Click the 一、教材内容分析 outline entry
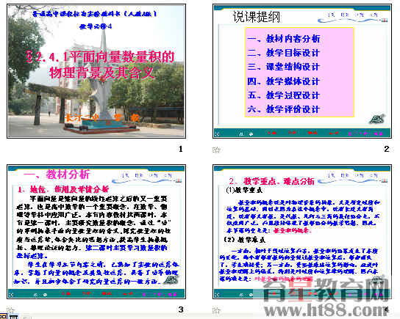 click(x=284, y=39)
